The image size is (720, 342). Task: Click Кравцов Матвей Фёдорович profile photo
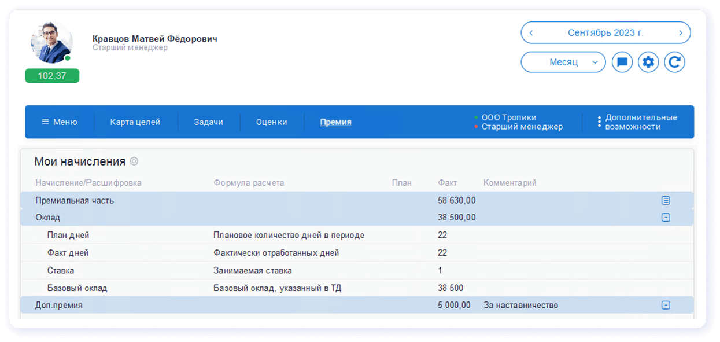(51, 42)
